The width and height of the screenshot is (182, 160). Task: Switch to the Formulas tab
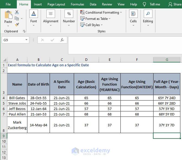(x=77, y=4)
